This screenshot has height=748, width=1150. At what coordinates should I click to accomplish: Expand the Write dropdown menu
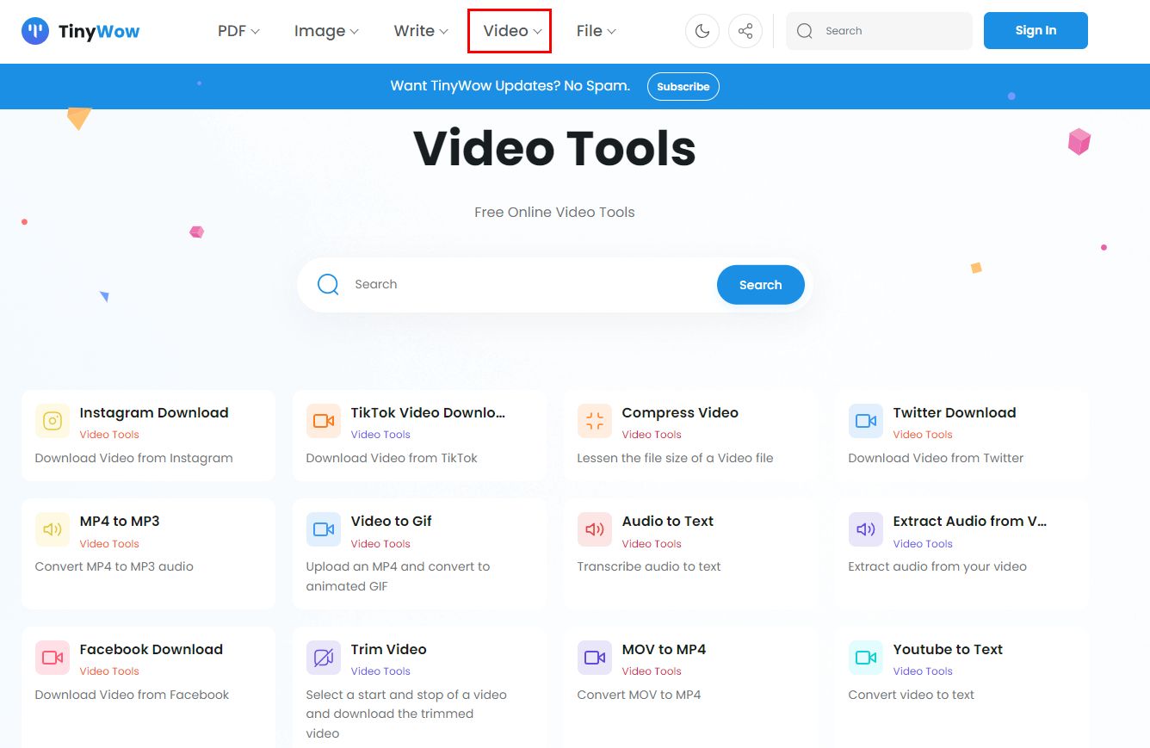coord(421,31)
